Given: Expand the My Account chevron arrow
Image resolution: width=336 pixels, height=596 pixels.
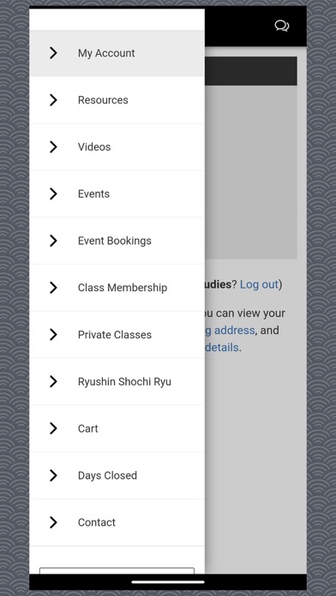Looking at the screenshot, I should point(53,53).
